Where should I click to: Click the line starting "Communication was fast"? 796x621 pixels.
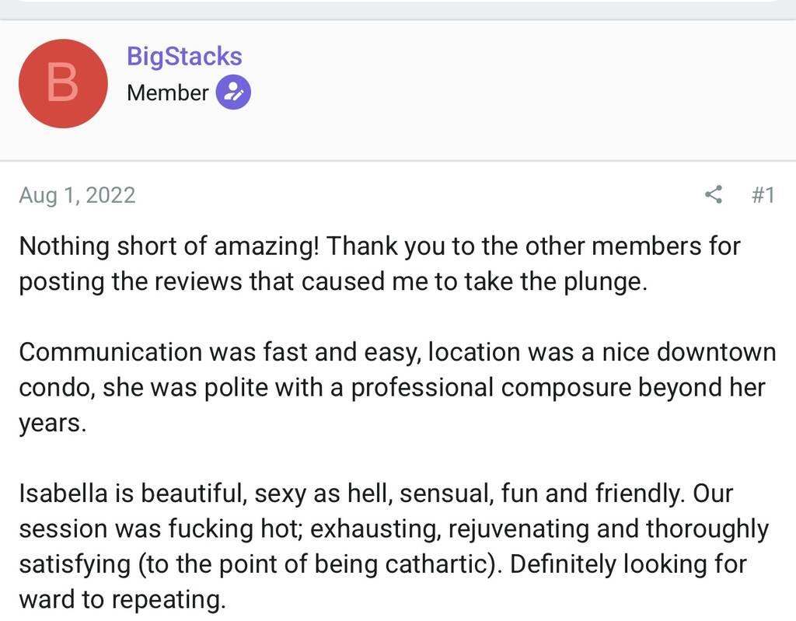pyautogui.click(x=396, y=352)
